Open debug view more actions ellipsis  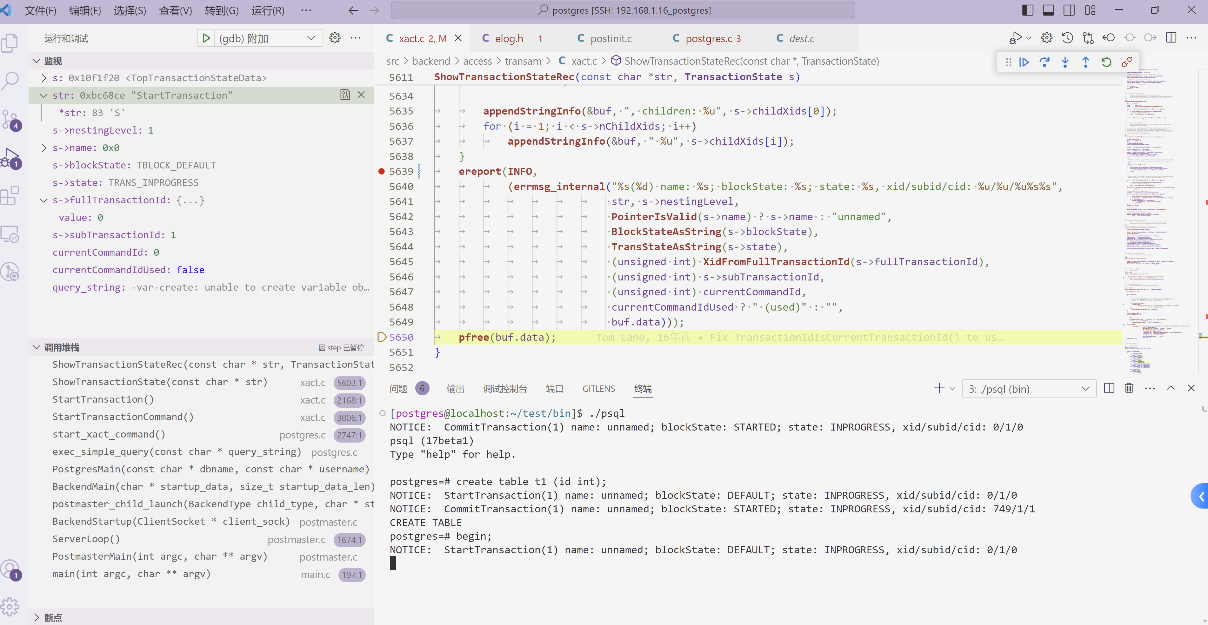(x=356, y=38)
